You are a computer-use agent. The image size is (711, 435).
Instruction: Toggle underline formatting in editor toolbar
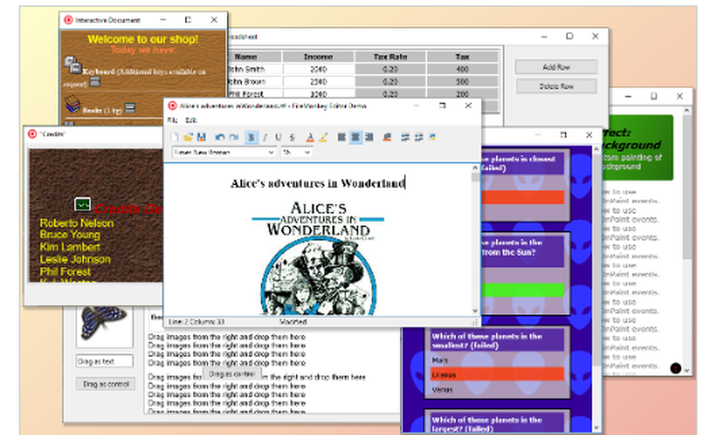279,137
